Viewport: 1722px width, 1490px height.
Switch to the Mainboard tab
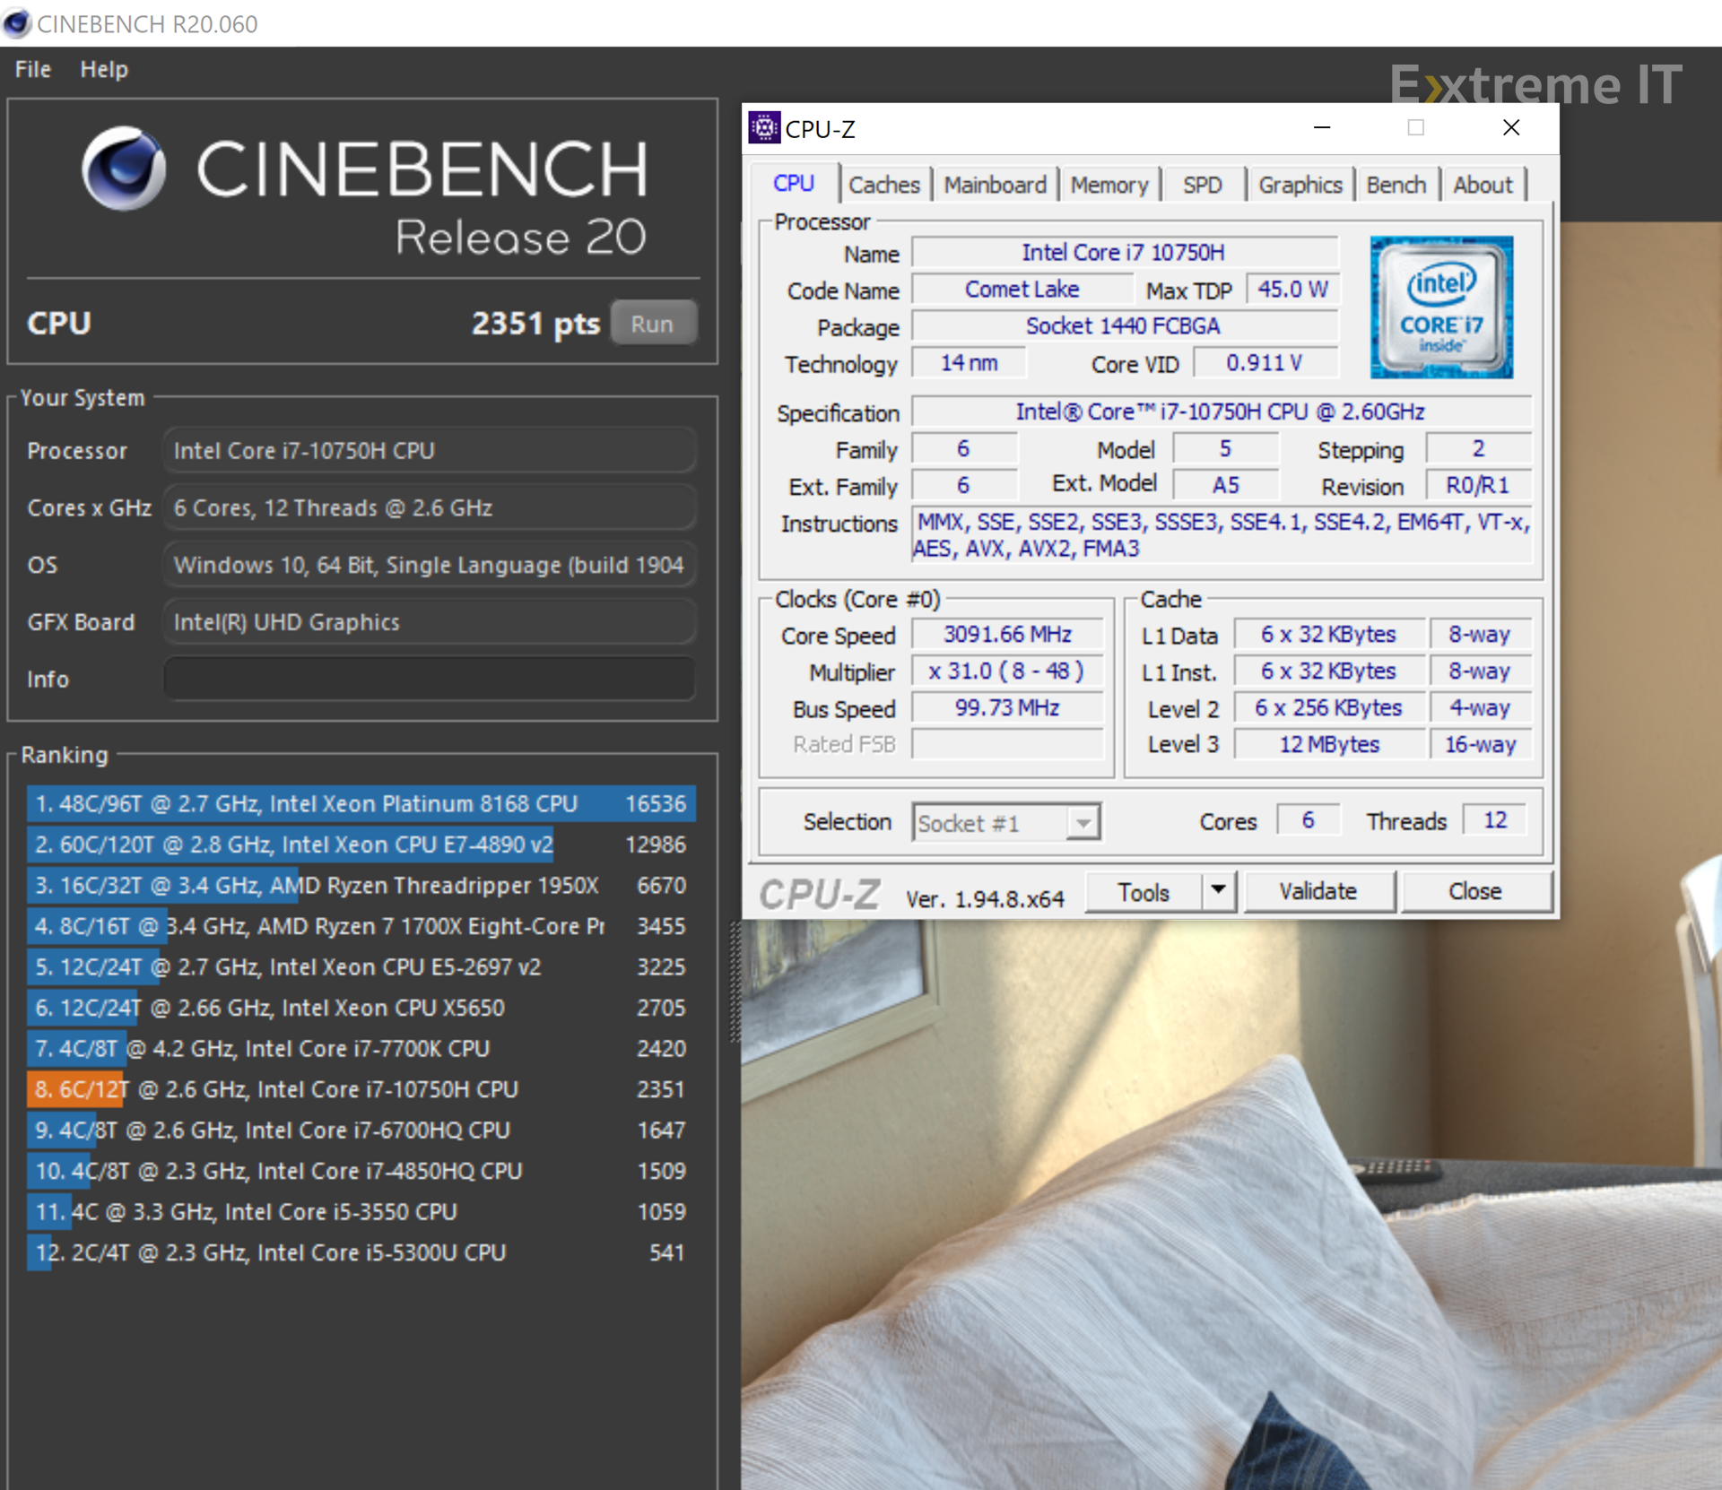[995, 185]
